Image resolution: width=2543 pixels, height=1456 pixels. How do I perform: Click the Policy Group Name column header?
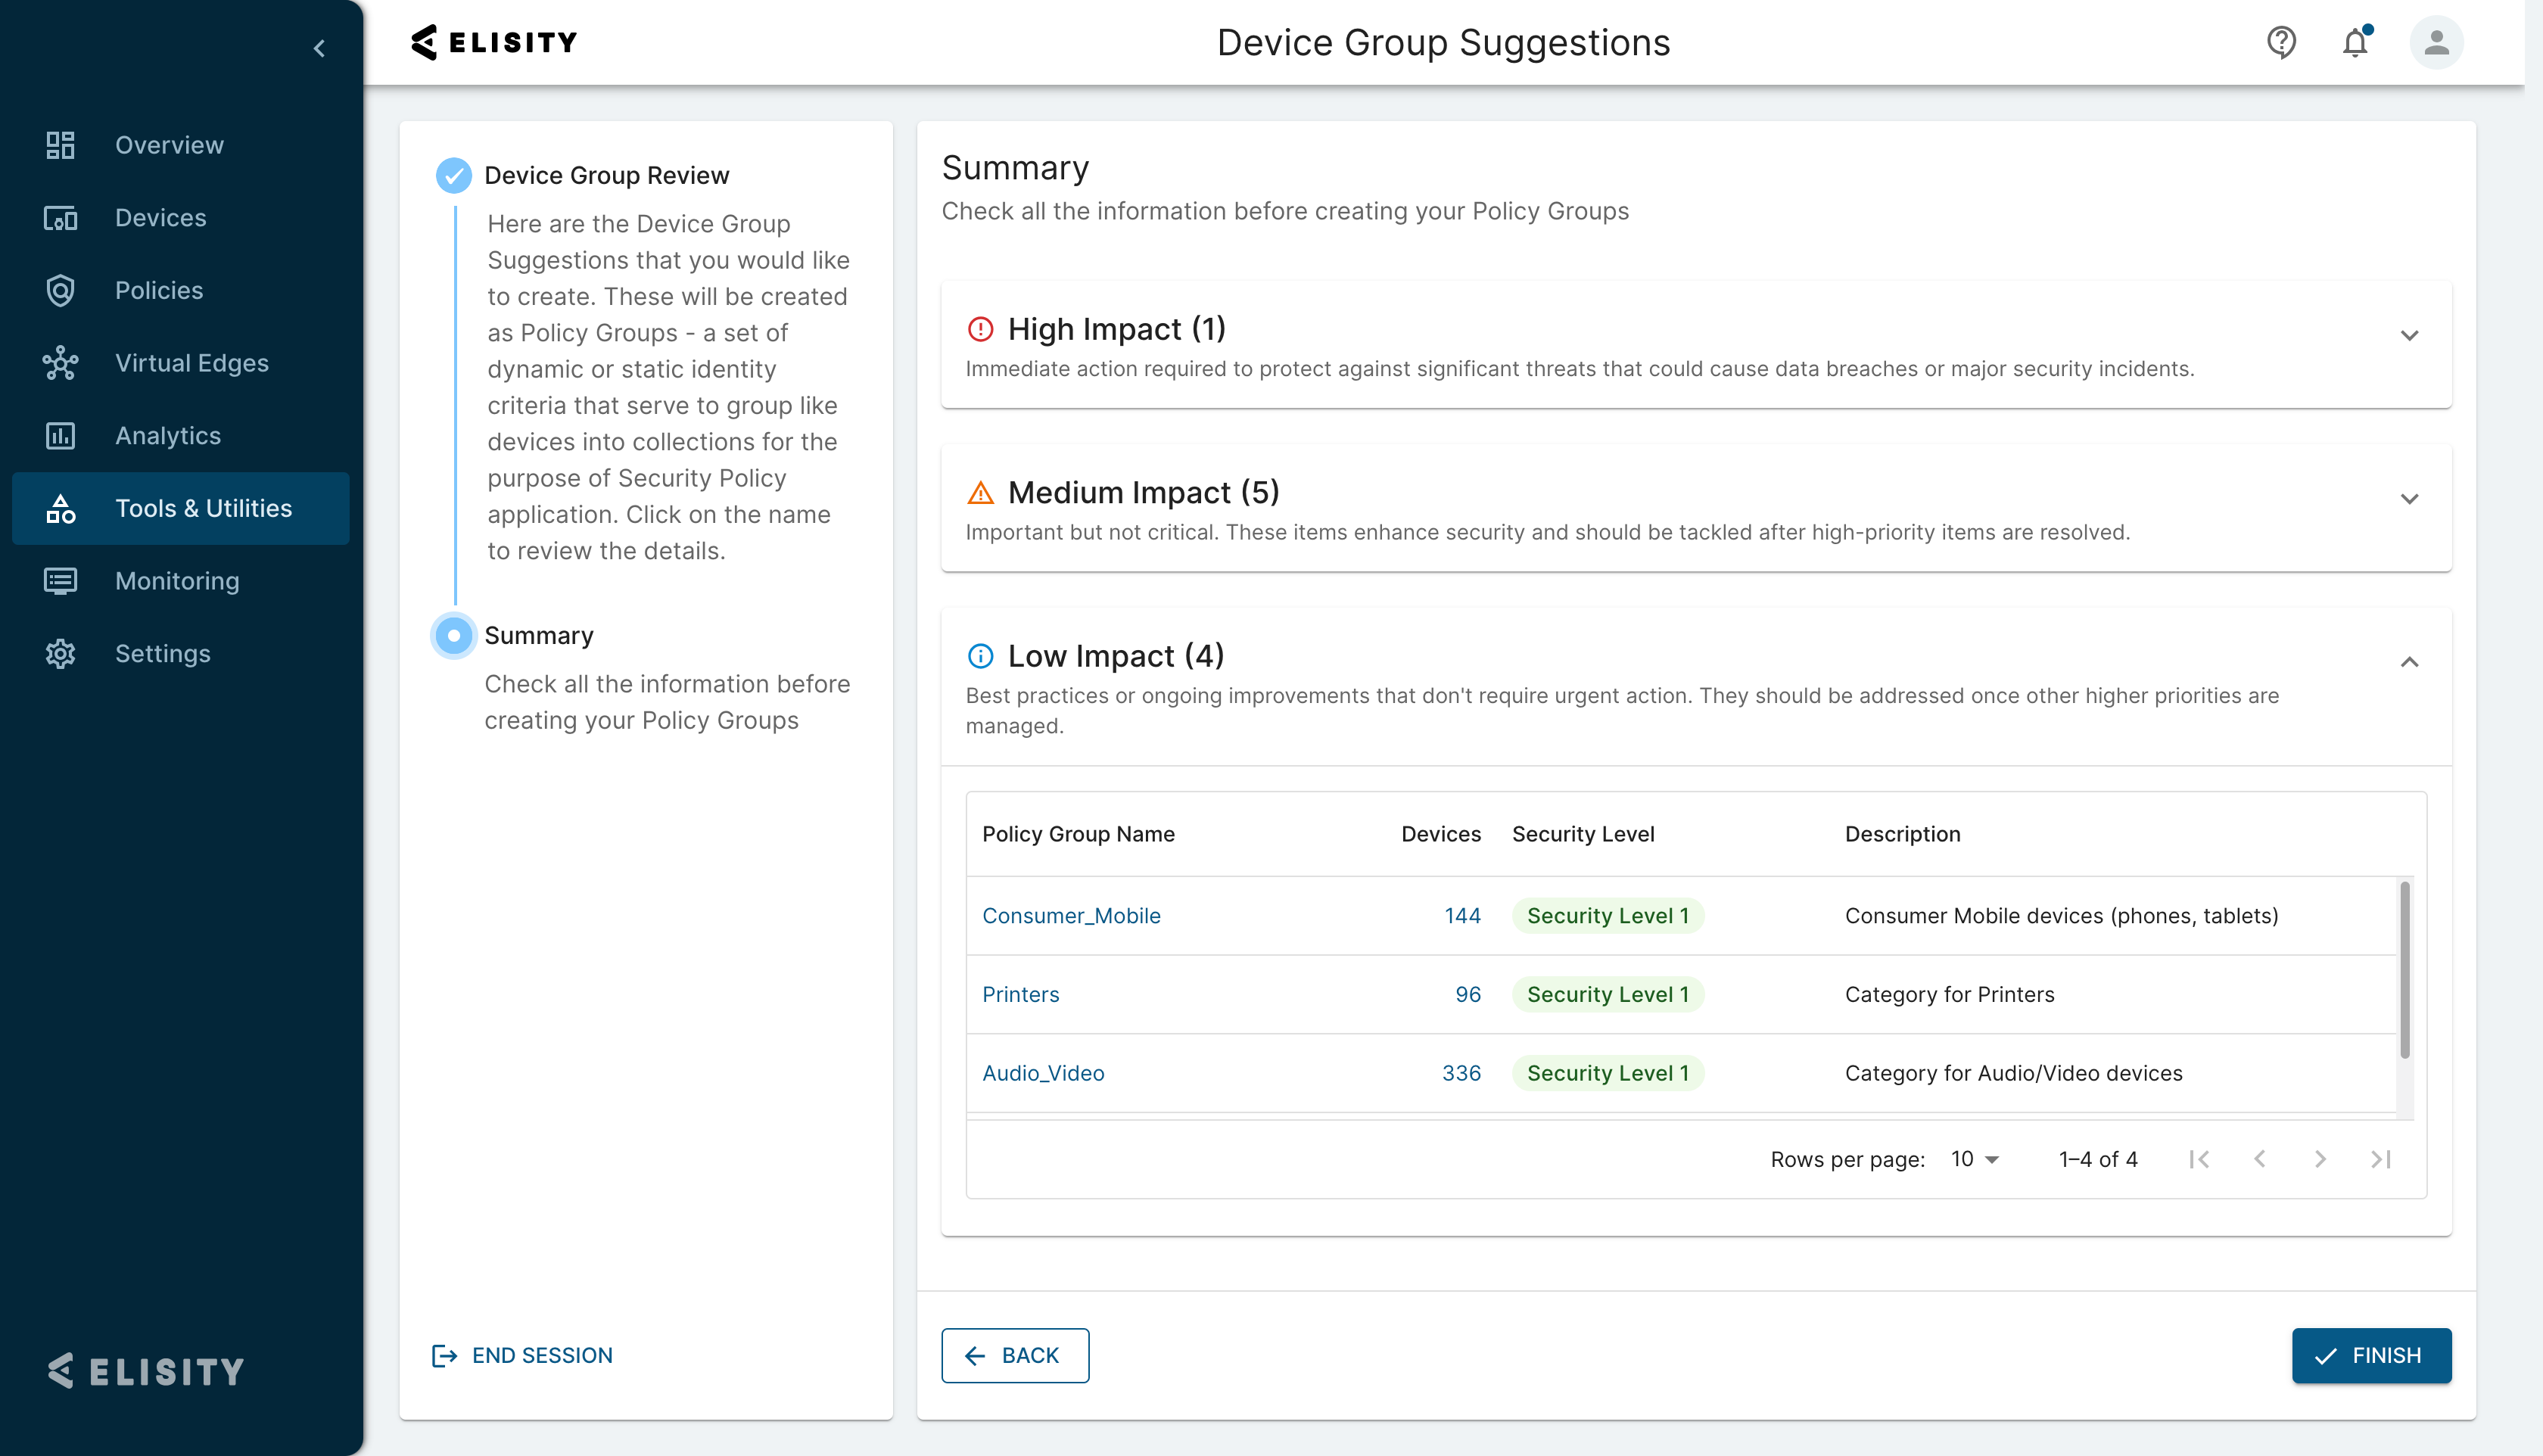click(x=1078, y=834)
